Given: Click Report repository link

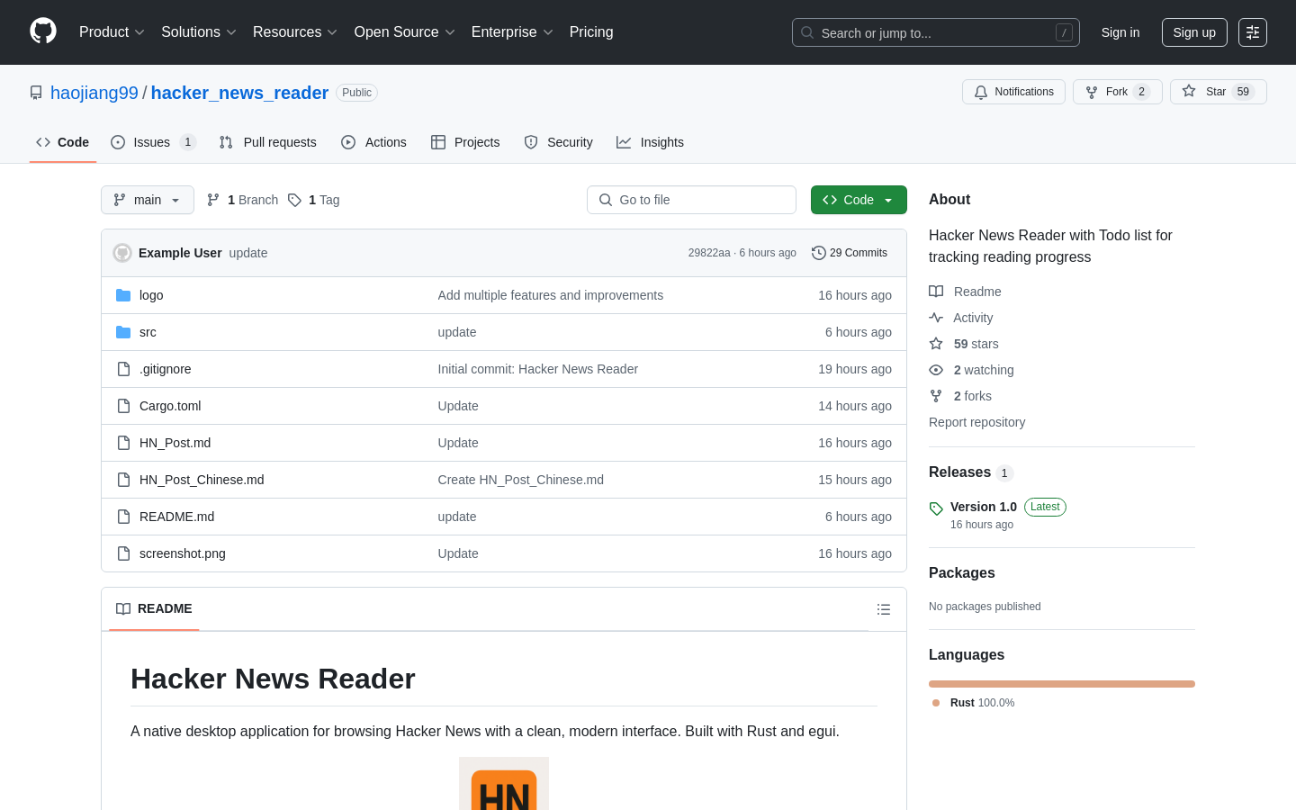Looking at the screenshot, I should point(976,422).
